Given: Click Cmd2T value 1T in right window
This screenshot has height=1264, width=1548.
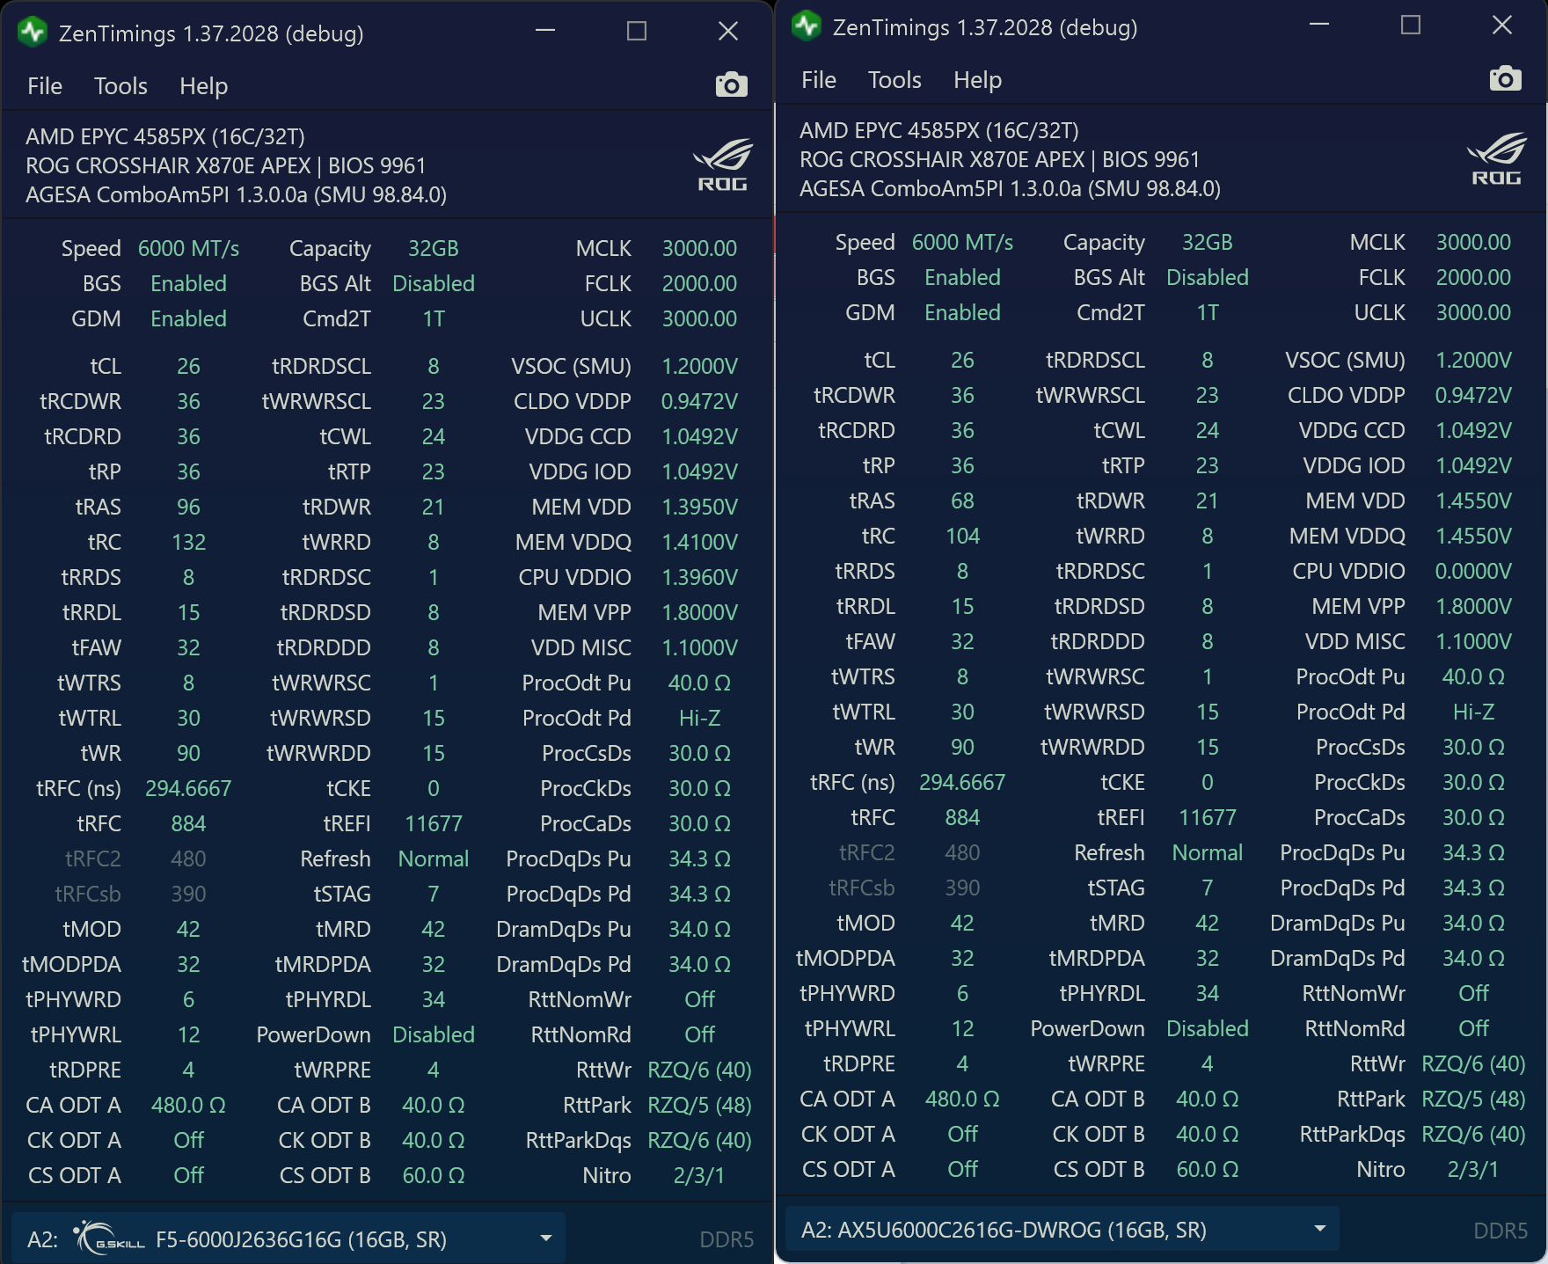Looking at the screenshot, I should [x=1208, y=313].
